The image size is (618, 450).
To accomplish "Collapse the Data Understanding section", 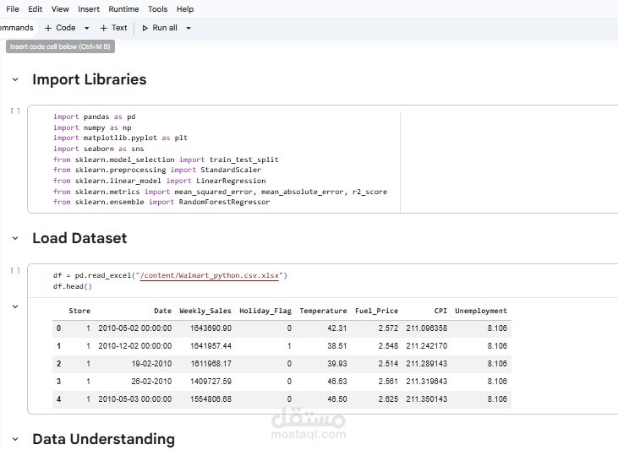I will click(15, 439).
